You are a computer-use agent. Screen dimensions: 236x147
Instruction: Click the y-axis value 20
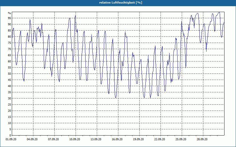[x=9, y=111]
